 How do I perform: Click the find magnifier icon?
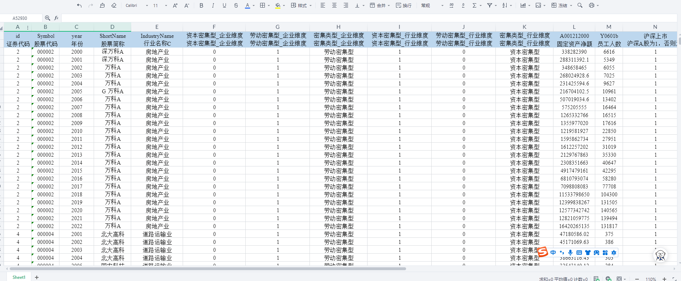tap(580, 5)
